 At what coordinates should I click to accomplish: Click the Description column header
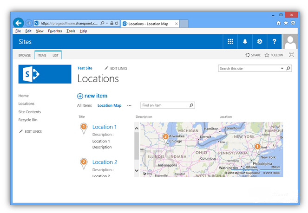pyautogui.click(x=144, y=116)
